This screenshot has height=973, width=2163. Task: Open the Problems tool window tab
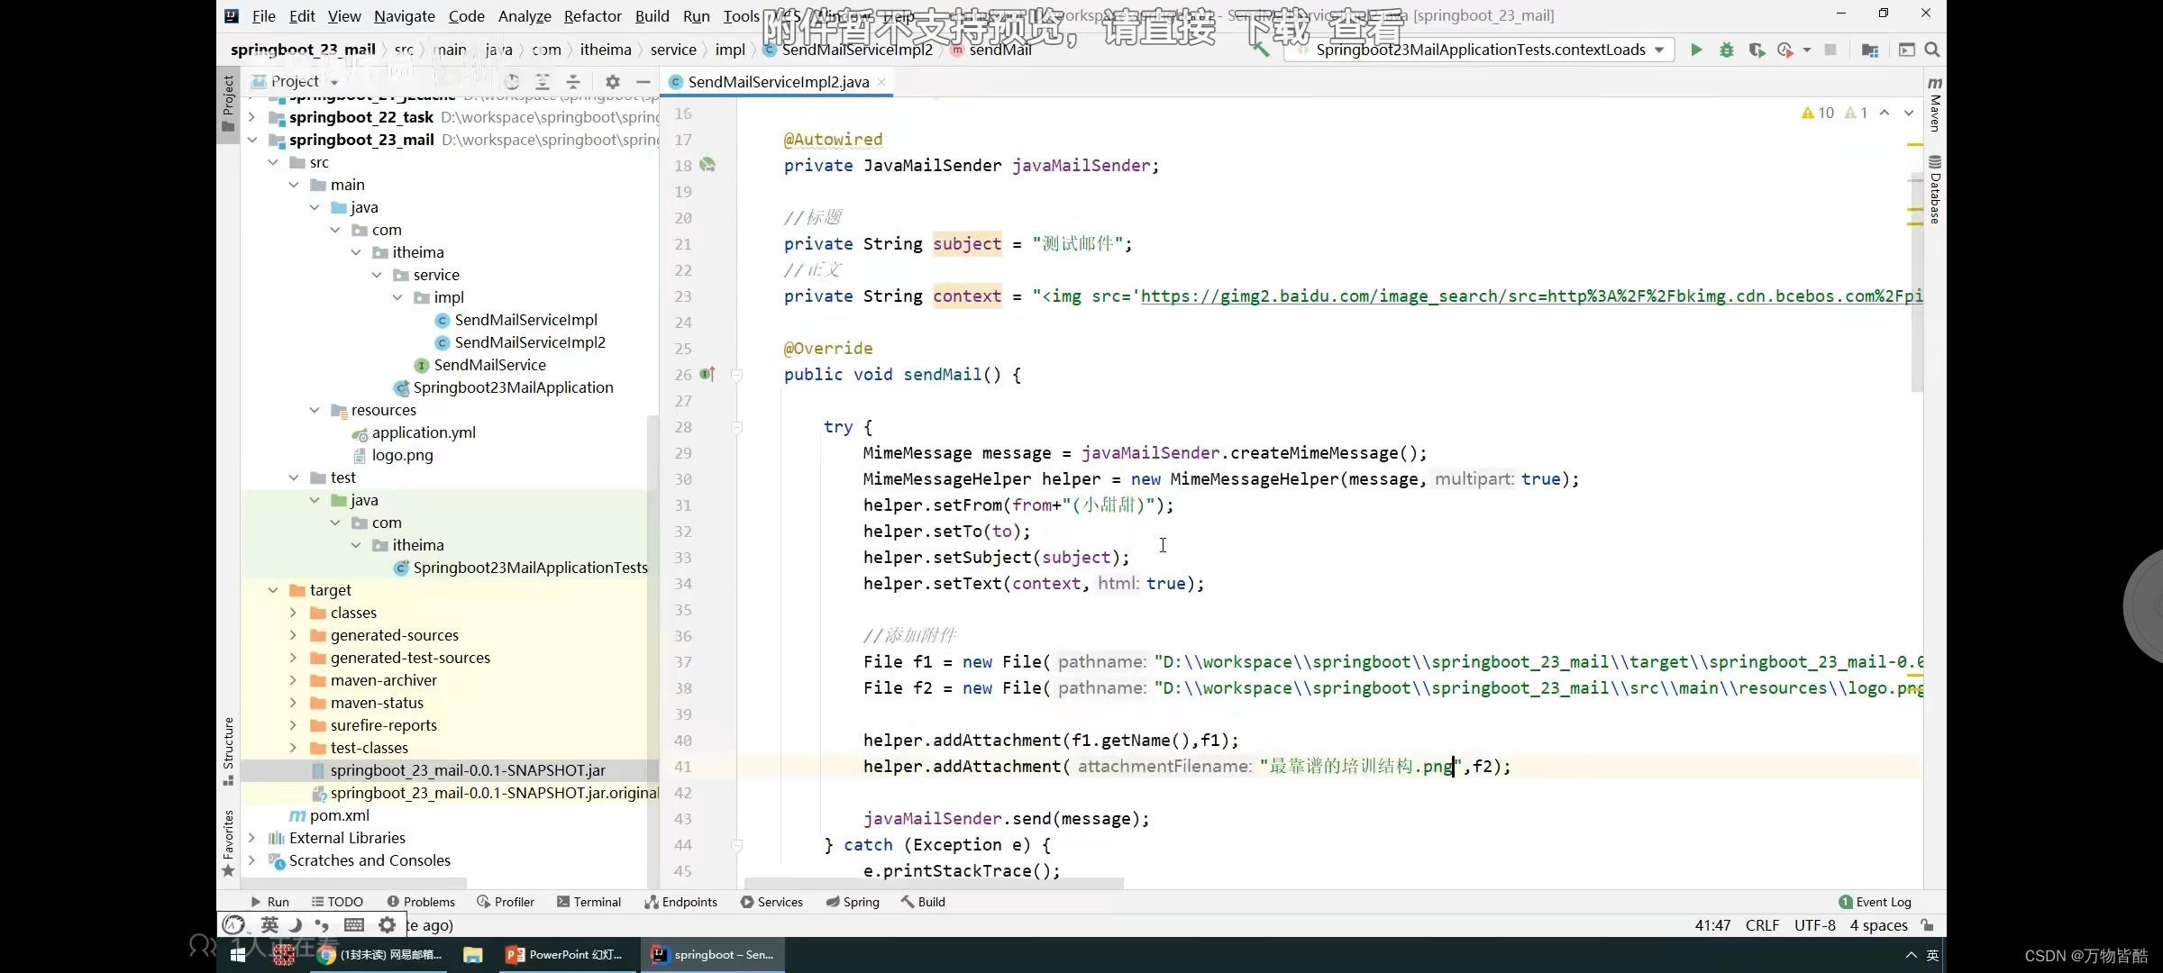coord(421,902)
